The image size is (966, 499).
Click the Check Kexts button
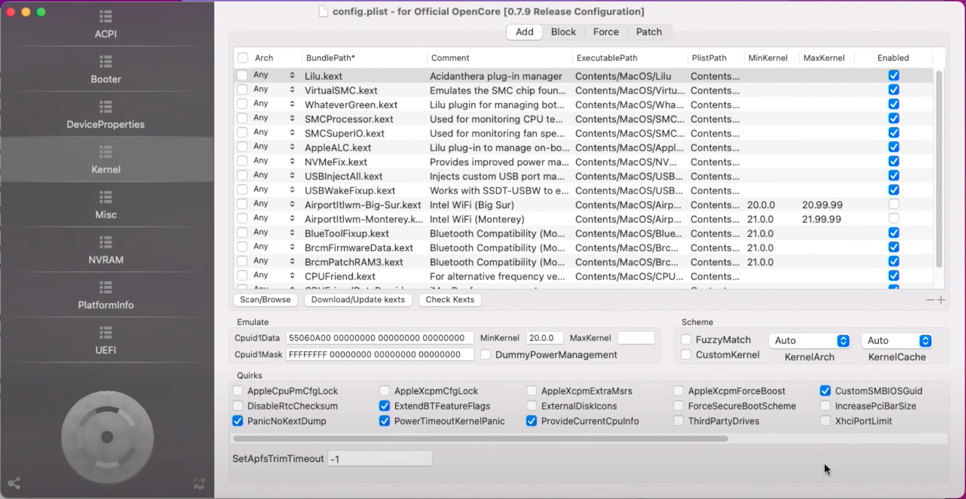pyautogui.click(x=450, y=300)
